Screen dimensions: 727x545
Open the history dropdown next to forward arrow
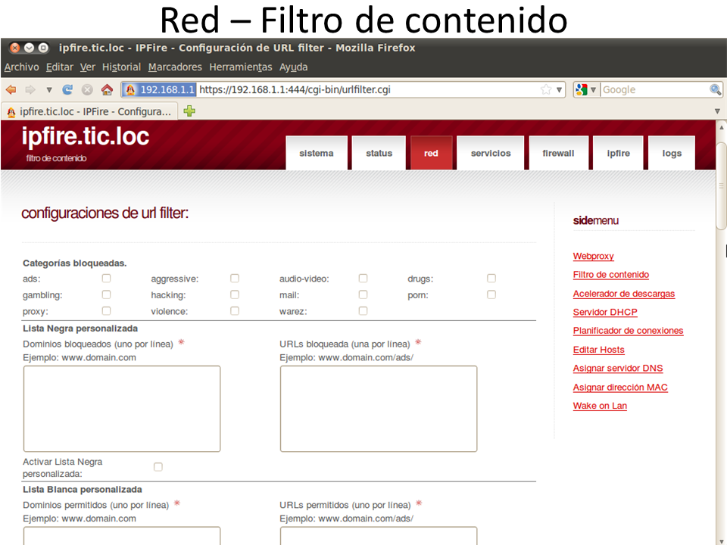pos(49,89)
